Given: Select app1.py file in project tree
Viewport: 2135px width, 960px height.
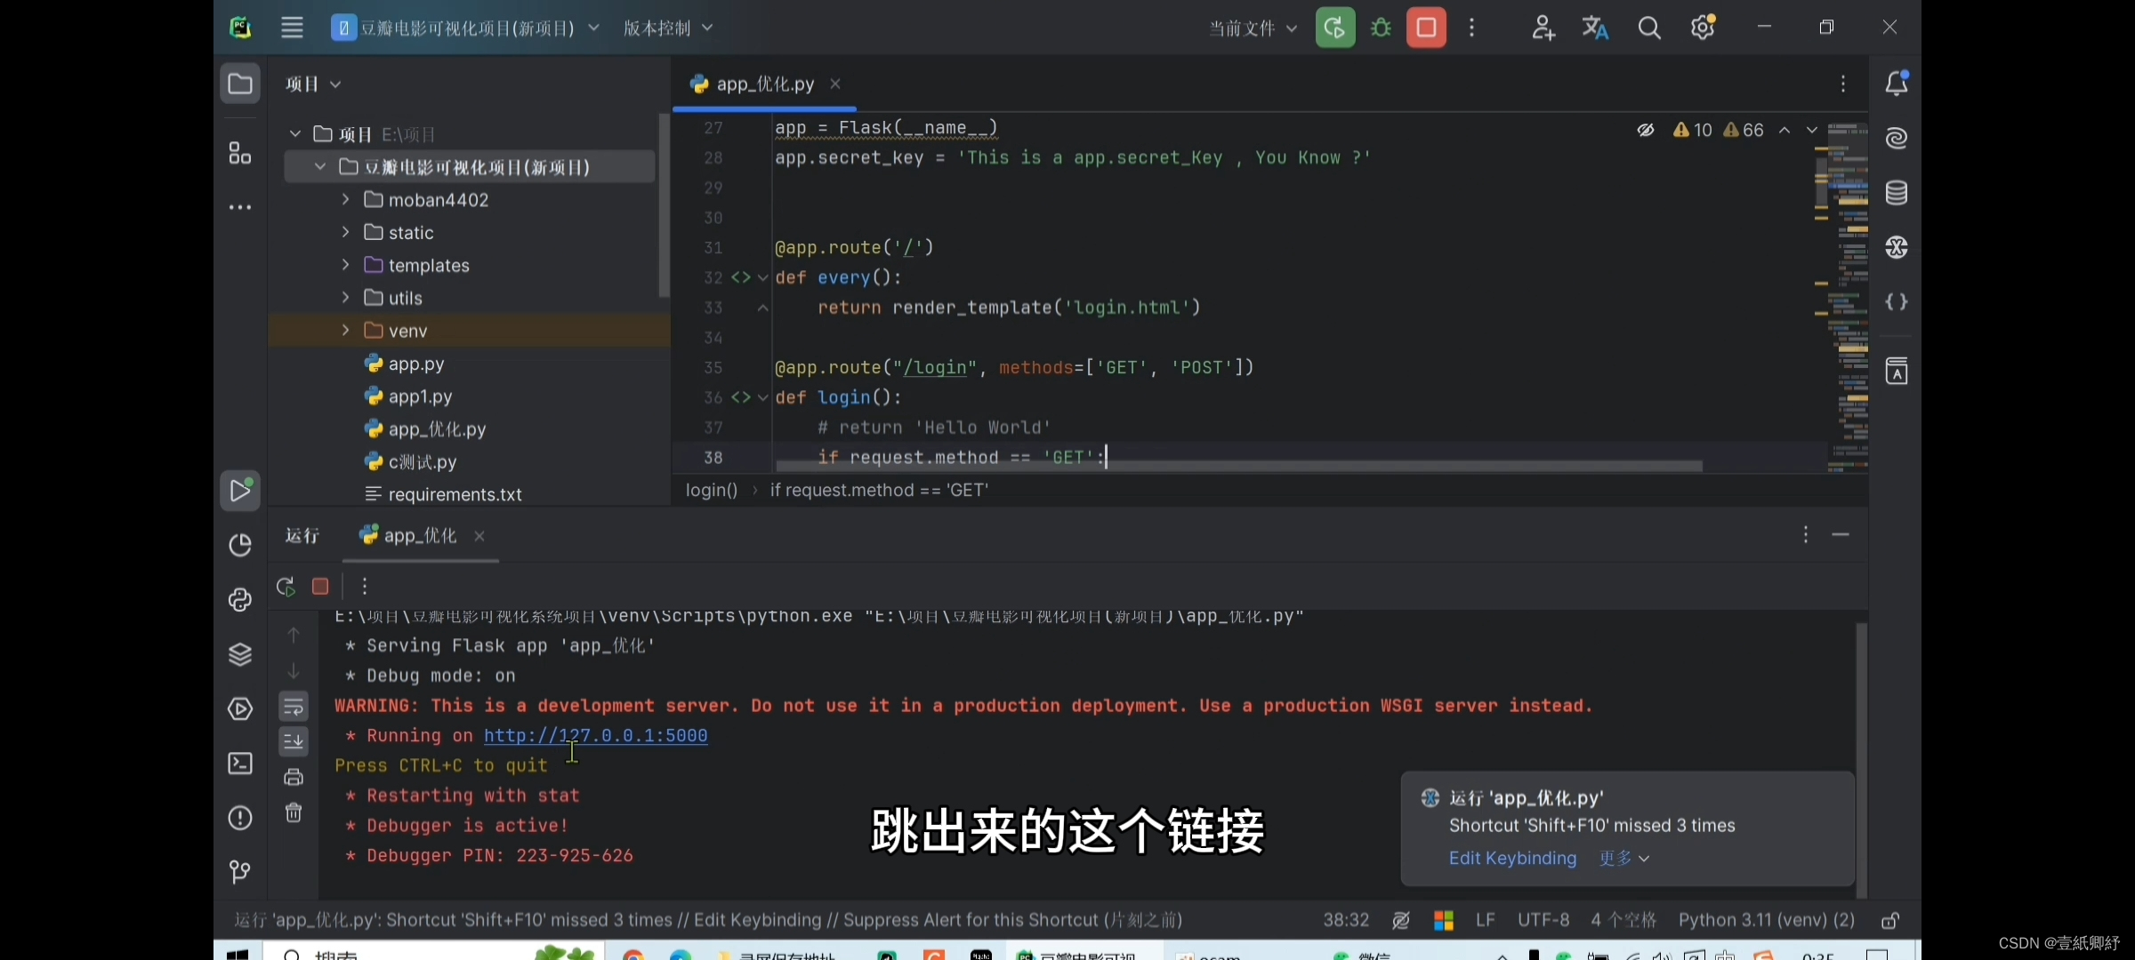Looking at the screenshot, I should (x=419, y=396).
